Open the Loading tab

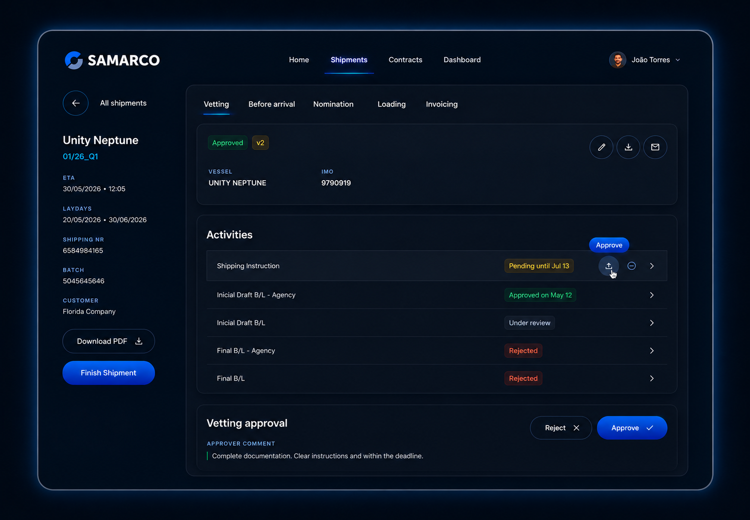tap(392, 104)
